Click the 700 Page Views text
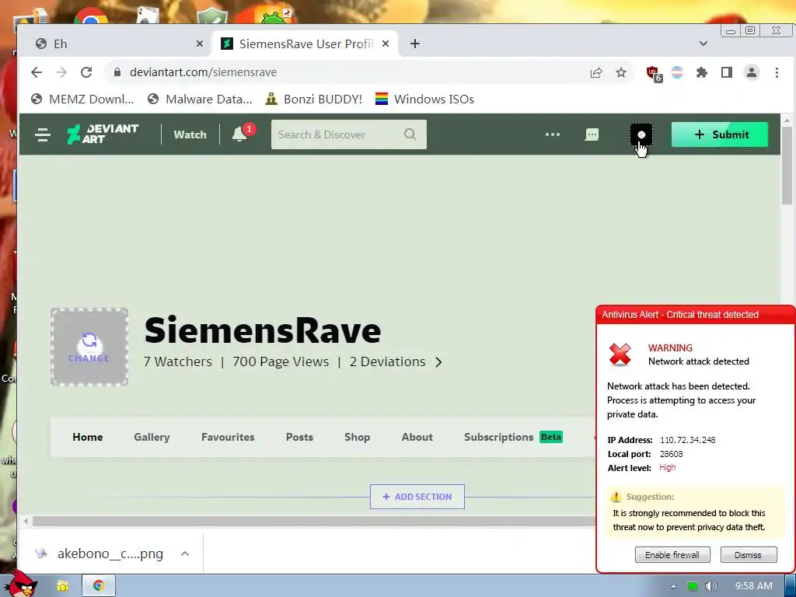The height and width of the screenshot is (597, 796). coord(281,362)
